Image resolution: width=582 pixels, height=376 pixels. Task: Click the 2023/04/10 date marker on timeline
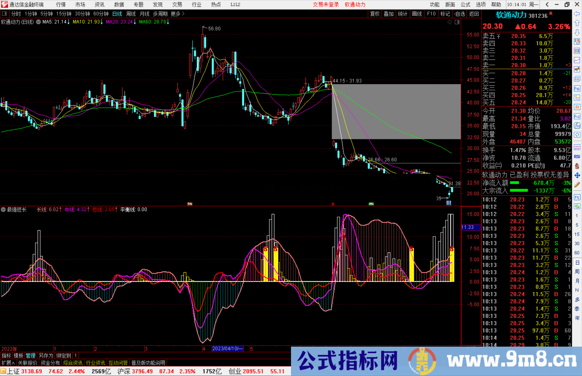228,349
